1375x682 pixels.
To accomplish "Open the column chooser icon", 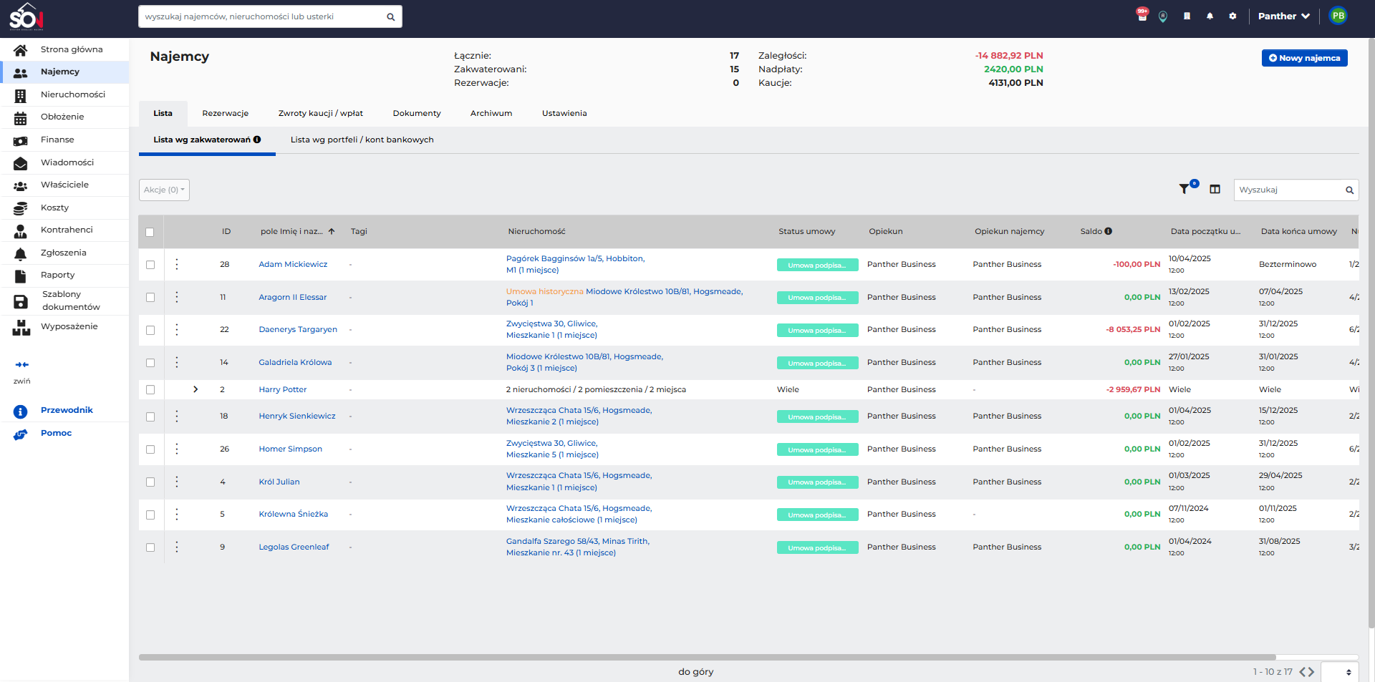I will [1215, 189].
